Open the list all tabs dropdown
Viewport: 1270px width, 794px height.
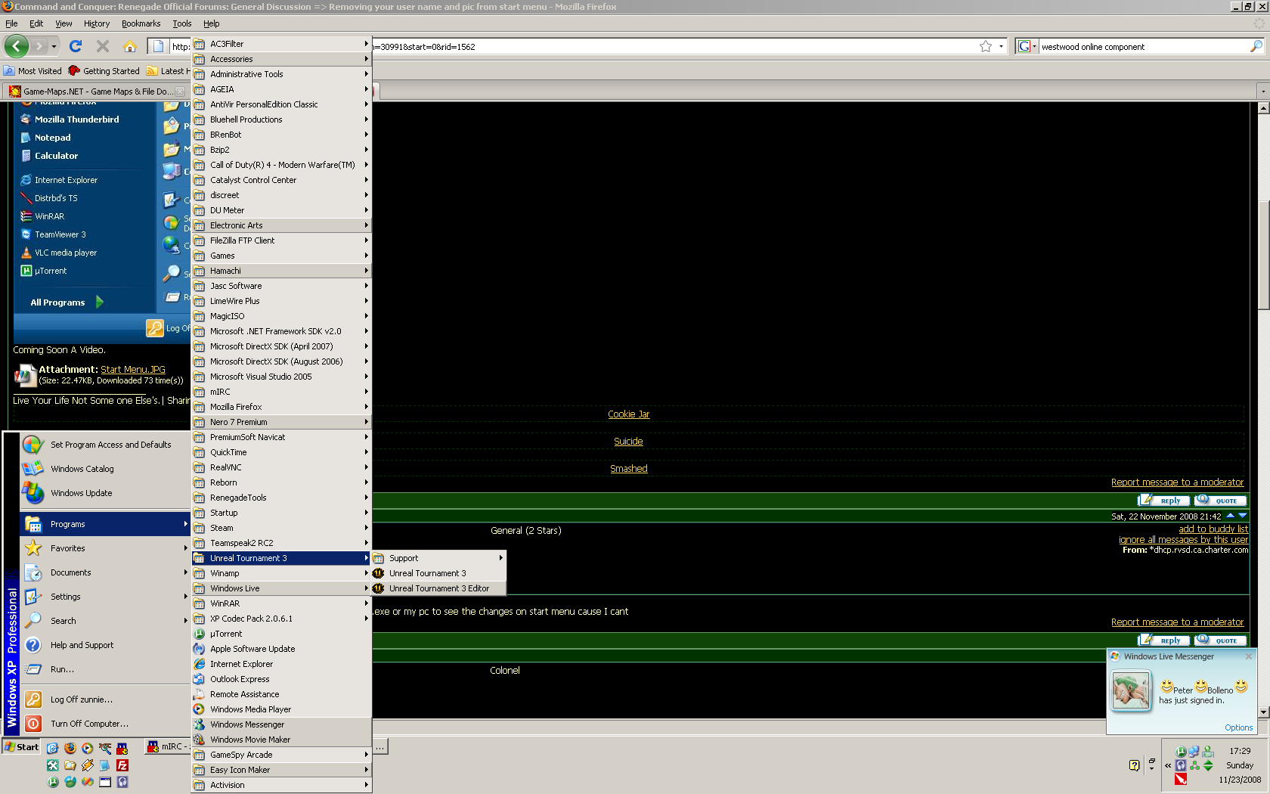(x=1262, y=91)
